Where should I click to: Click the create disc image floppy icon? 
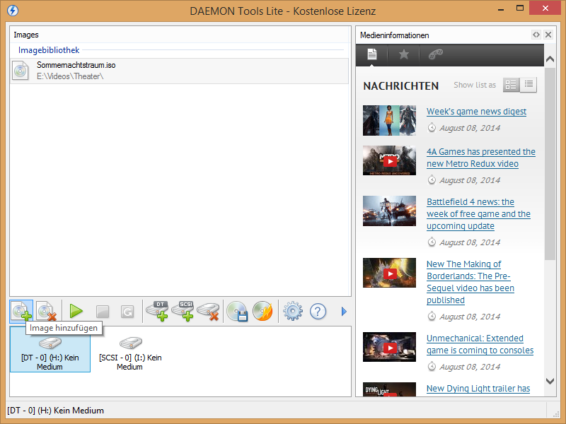click(236, 311)
